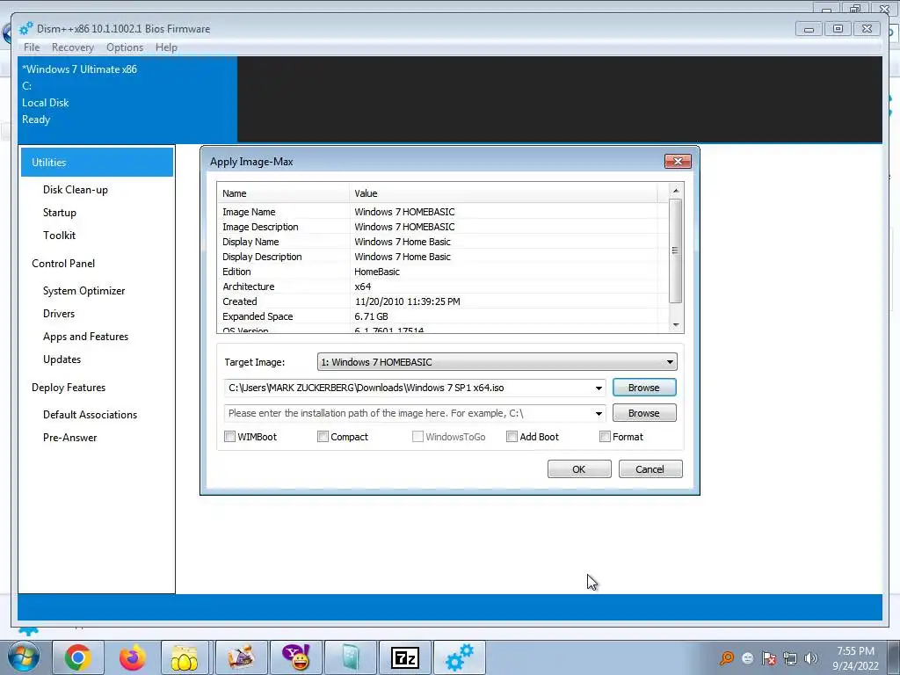
Task: Open Startup in the sidebar
Action: (x=60, y=213)
